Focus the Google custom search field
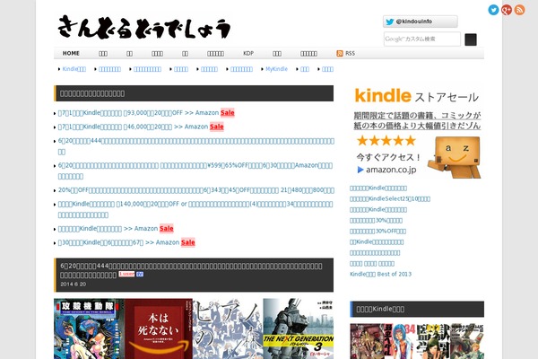This screenshot has width=538, height=359. [x=422, y=39]
